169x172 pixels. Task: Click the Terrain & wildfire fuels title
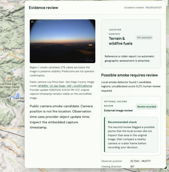click(x=121, y=41)
